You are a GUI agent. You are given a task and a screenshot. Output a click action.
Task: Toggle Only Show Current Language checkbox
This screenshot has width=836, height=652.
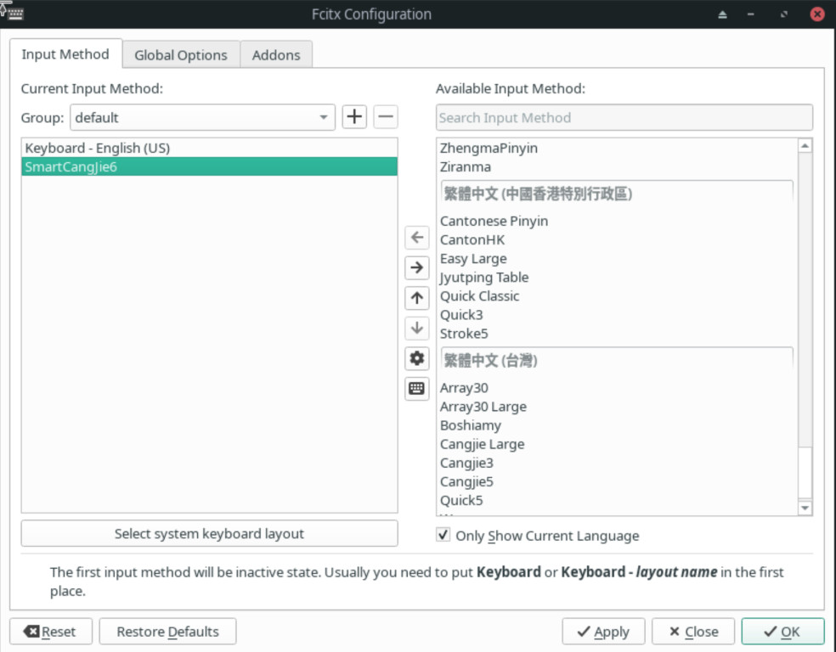pyautogui.click(x=443, y=535)
